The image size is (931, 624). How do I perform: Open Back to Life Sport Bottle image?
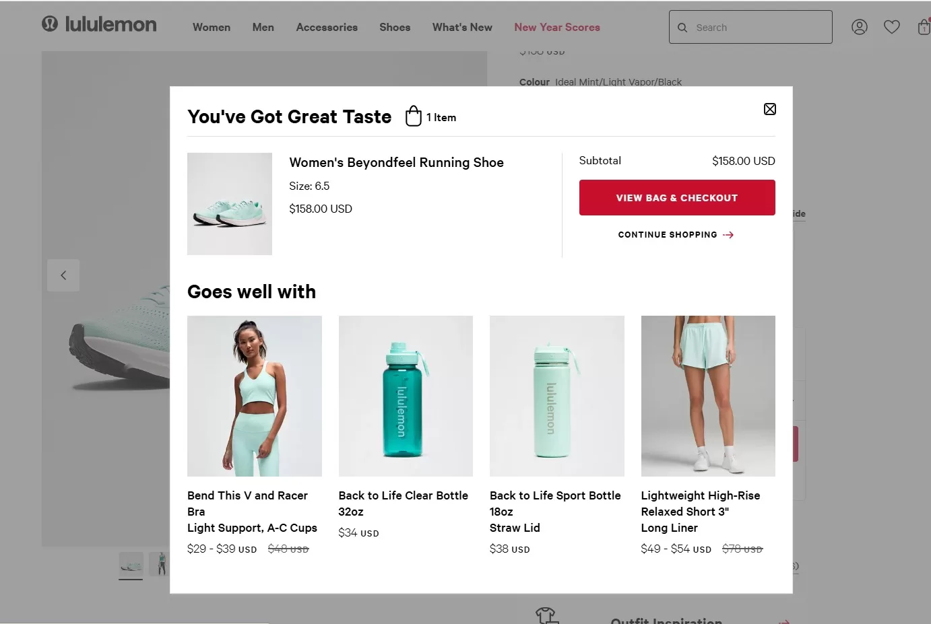coord(557,396)
